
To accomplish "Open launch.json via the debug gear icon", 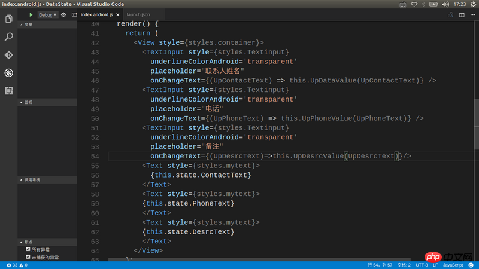I will pos(63,14).
